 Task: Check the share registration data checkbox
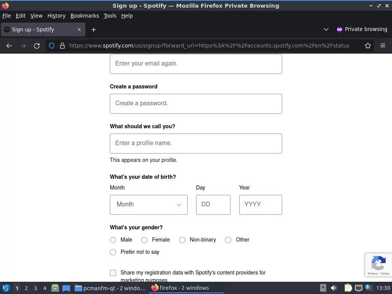pos(113,273)
